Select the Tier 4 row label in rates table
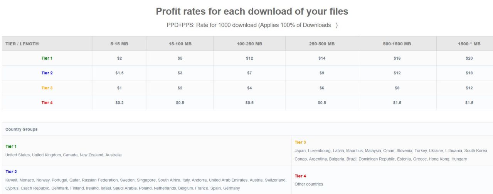493x194 pixels. pyautogui.click(x=47, y=103)
